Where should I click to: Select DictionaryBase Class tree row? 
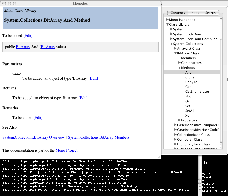[192, 144]
